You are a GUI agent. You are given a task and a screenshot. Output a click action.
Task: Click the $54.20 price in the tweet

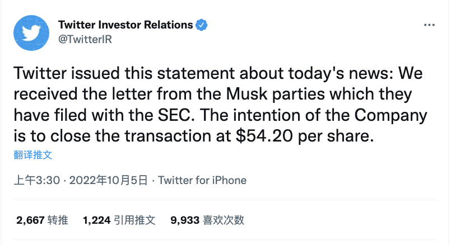(264, 136)
